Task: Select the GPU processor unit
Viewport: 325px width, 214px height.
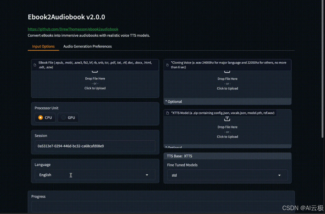Action: point(68,117)
